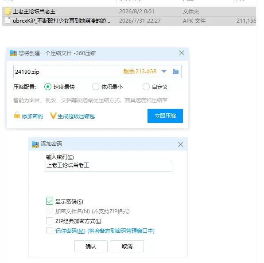Image resolution: width=264 pixels, height=263 pixels.
Task: Select the 自定义 radio option
Action: coord(146,87)
